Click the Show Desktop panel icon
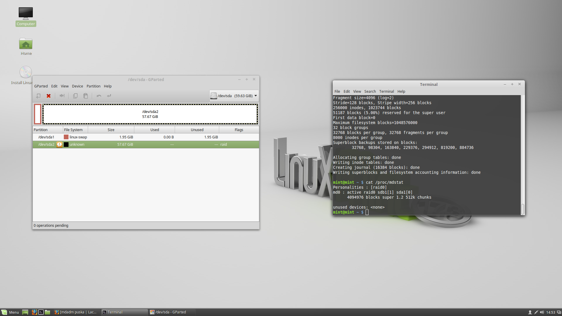 [25, 312]
